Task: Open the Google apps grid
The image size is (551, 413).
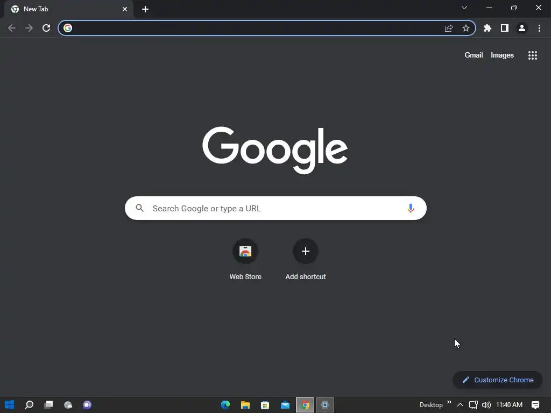Action: [x=533, y=55]
